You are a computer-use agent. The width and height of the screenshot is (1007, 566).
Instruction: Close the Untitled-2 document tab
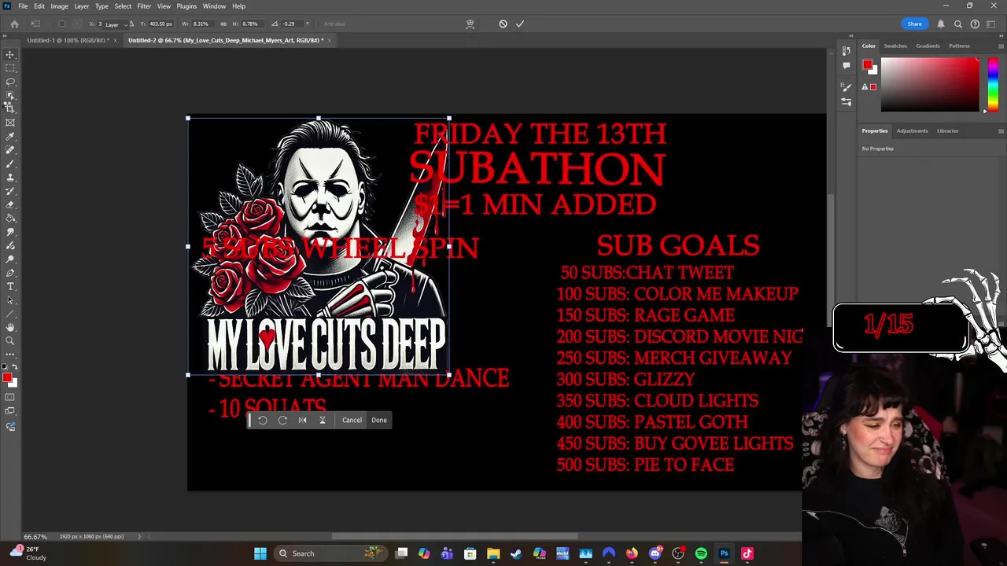coord(330,40)
